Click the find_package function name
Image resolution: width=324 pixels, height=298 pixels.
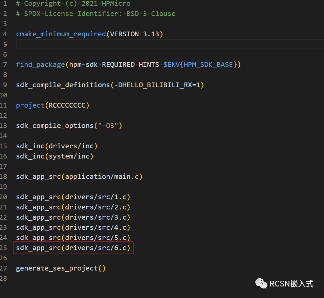coord(40,64)
